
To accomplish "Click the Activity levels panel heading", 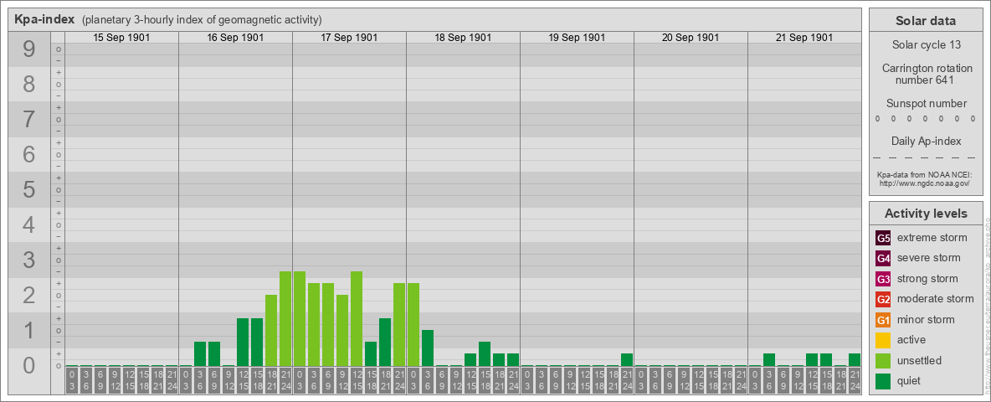I will 926,214.
